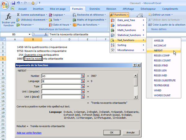Click into the Unit 1 (singular) field

click(61, 91)
